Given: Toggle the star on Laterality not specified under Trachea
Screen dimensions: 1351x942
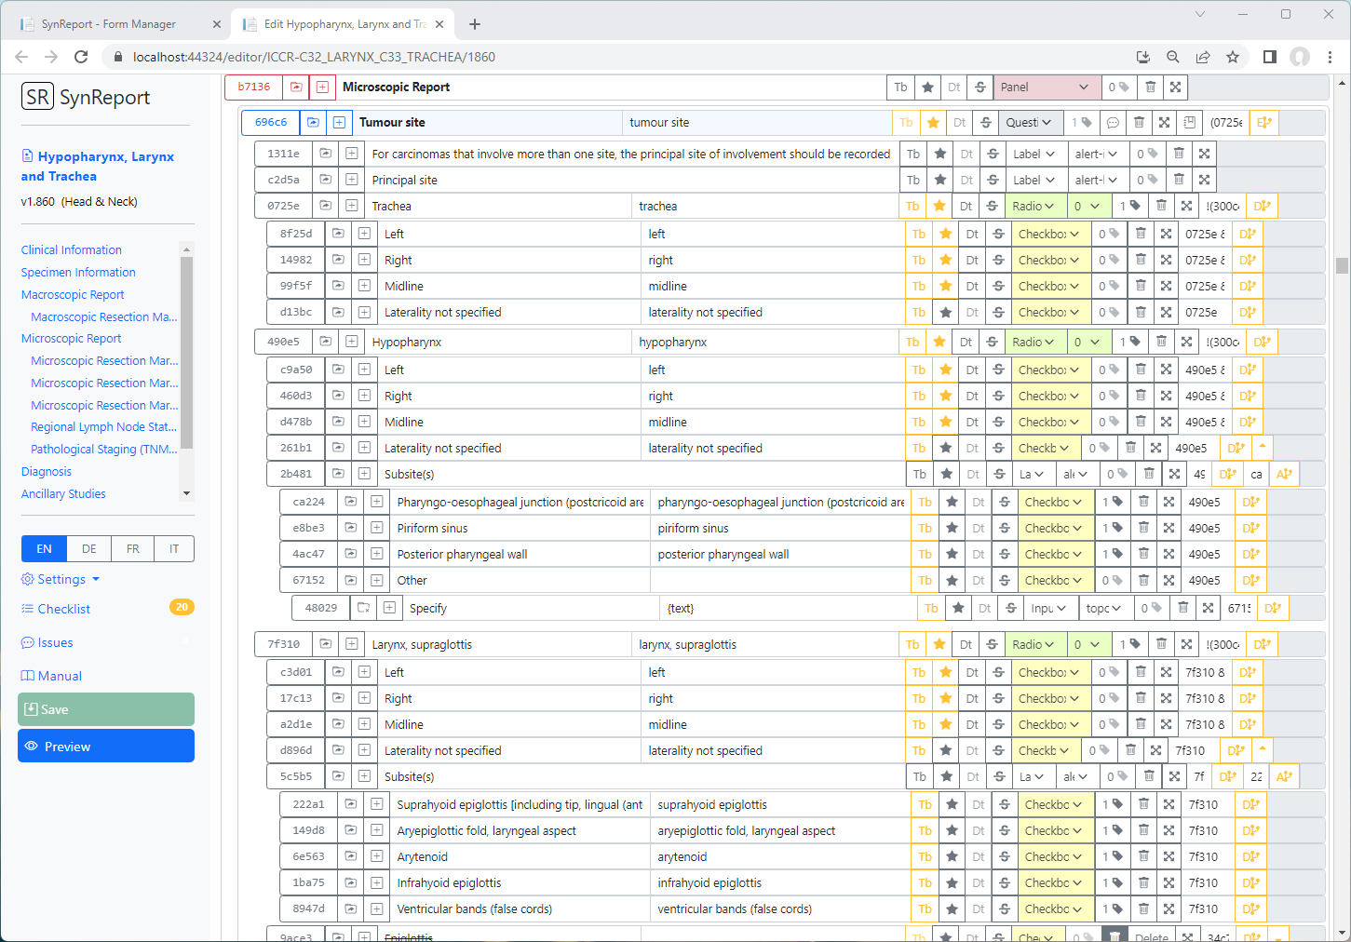Looking at the screenshot, I should pyautogui.click(x=945, y=313).
